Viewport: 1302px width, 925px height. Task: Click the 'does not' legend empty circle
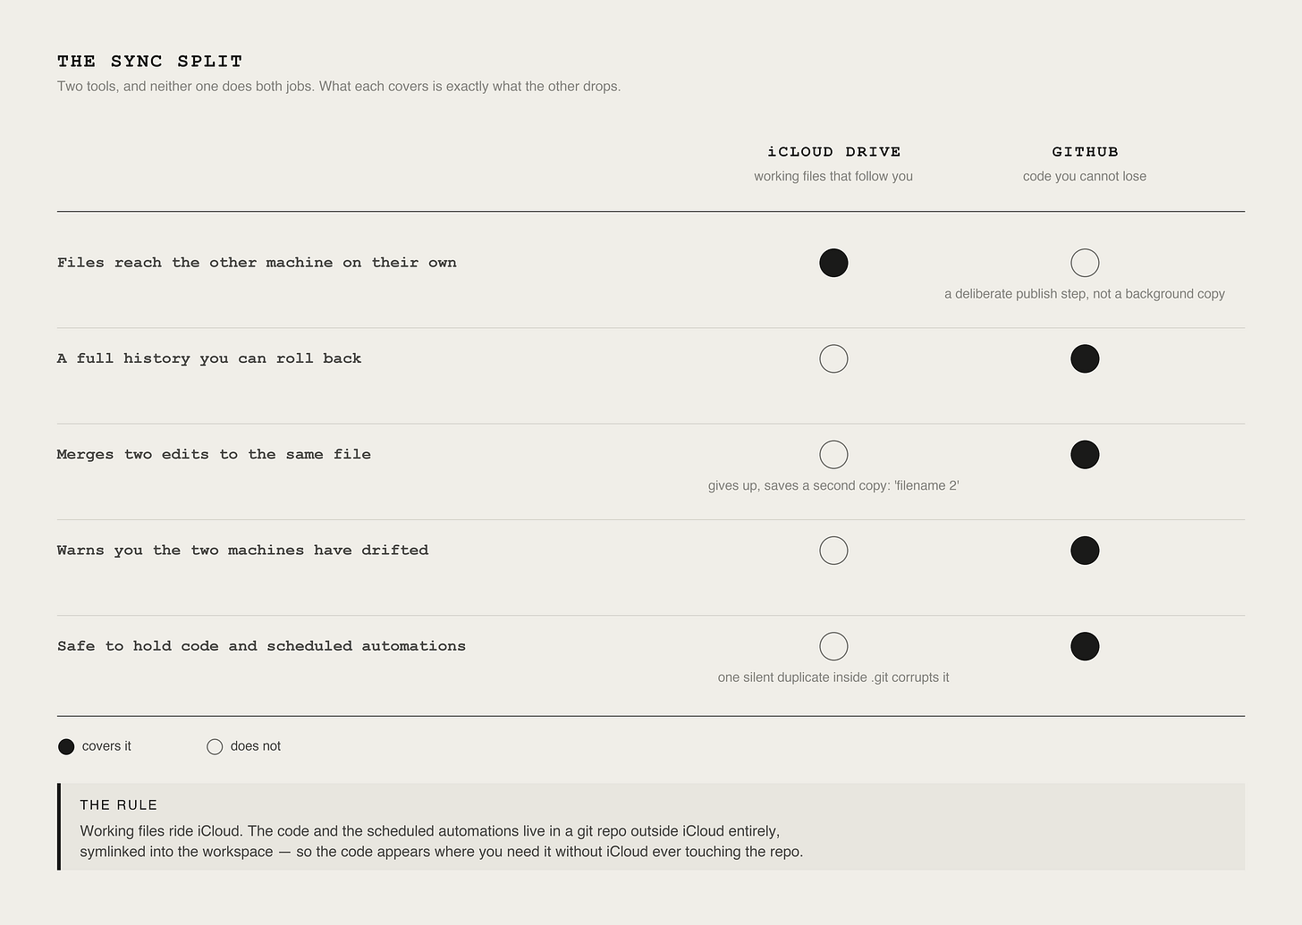[x=215, y=747]
